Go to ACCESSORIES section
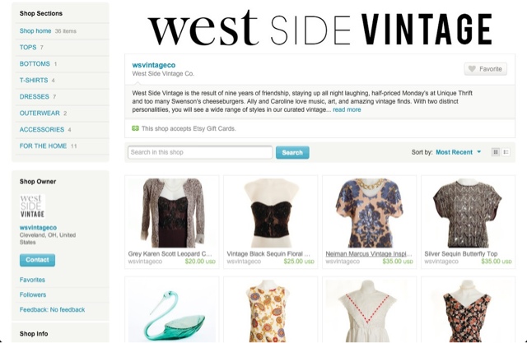 pos(42,129)
